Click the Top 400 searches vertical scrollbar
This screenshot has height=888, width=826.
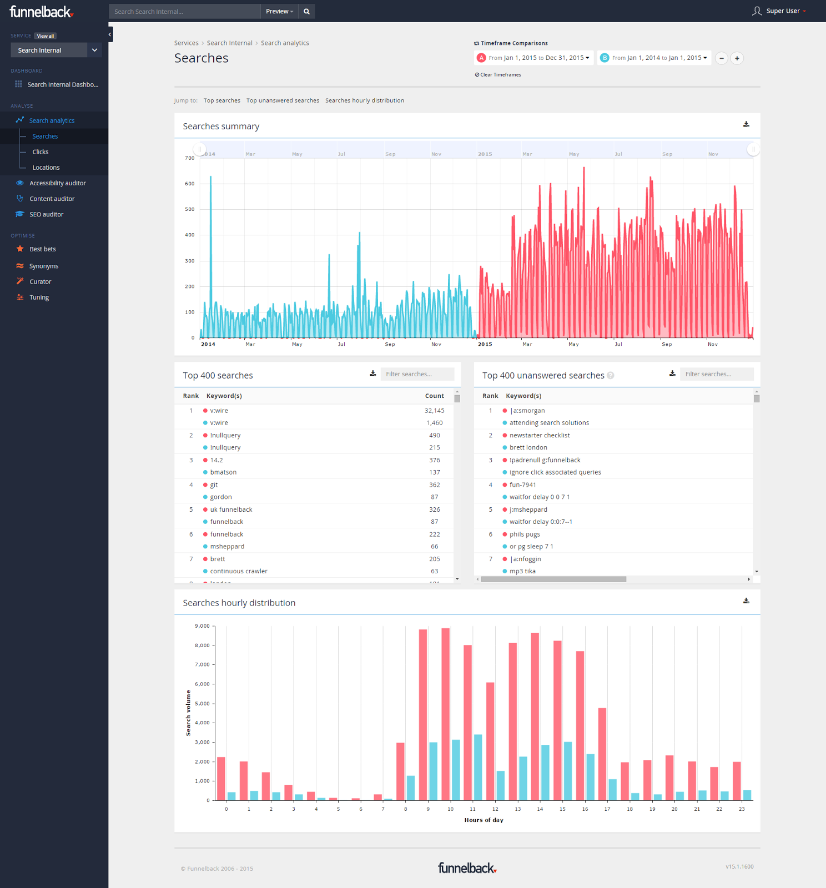click(457, 398)
